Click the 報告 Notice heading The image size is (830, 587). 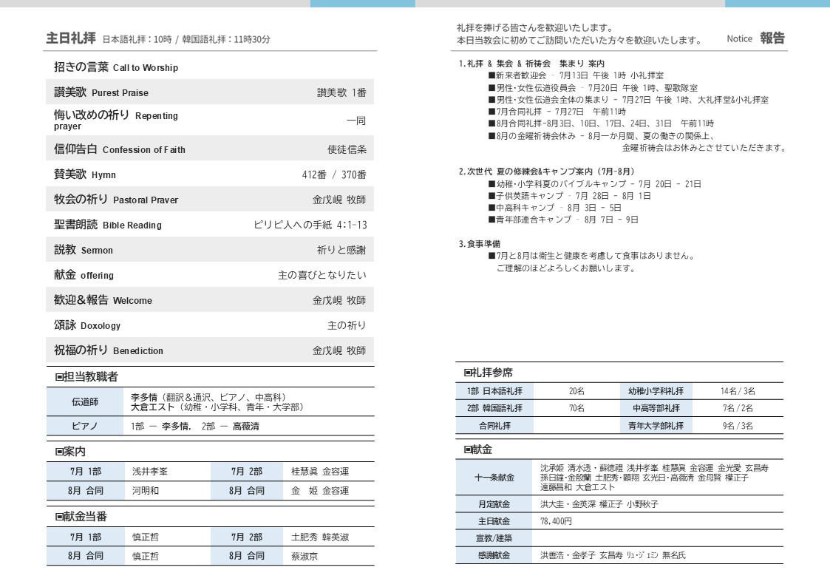(772, 38)
